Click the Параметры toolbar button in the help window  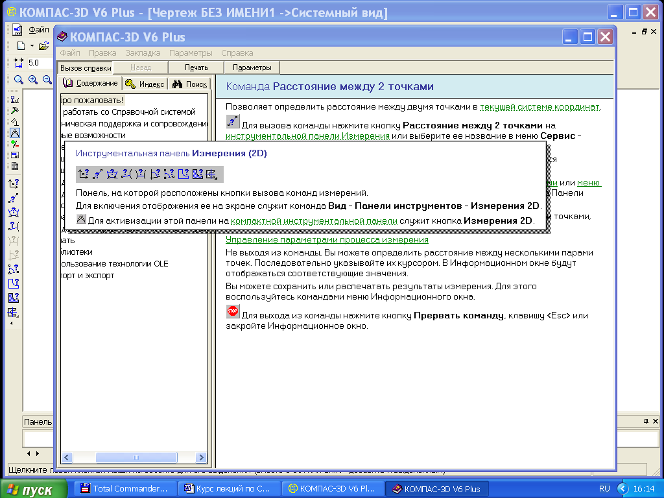coord(252,67)
